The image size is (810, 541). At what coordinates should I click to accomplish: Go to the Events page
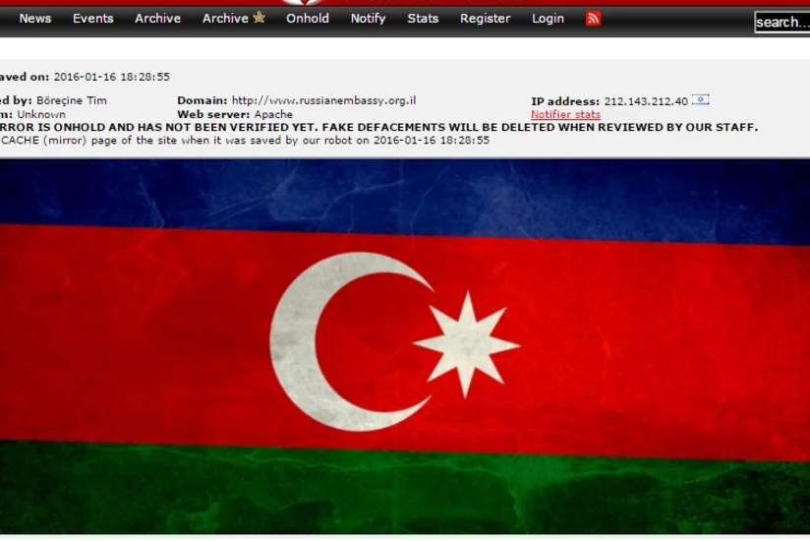tap(93, 19)
